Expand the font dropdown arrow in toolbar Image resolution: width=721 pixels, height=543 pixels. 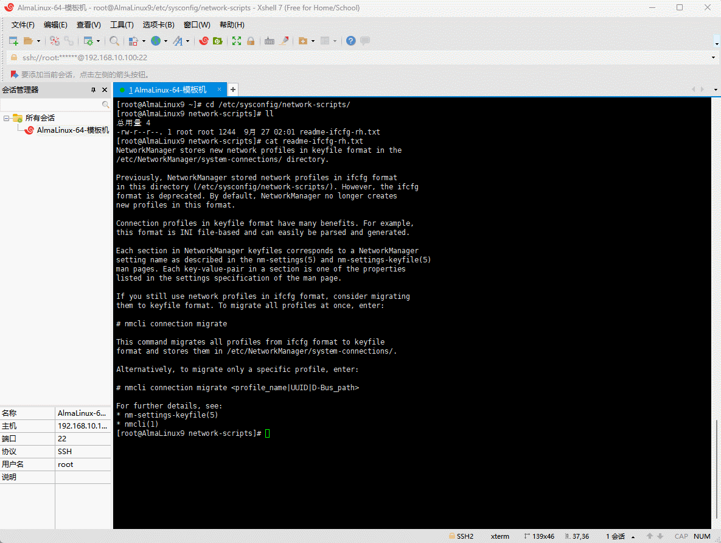click(187, 41)
